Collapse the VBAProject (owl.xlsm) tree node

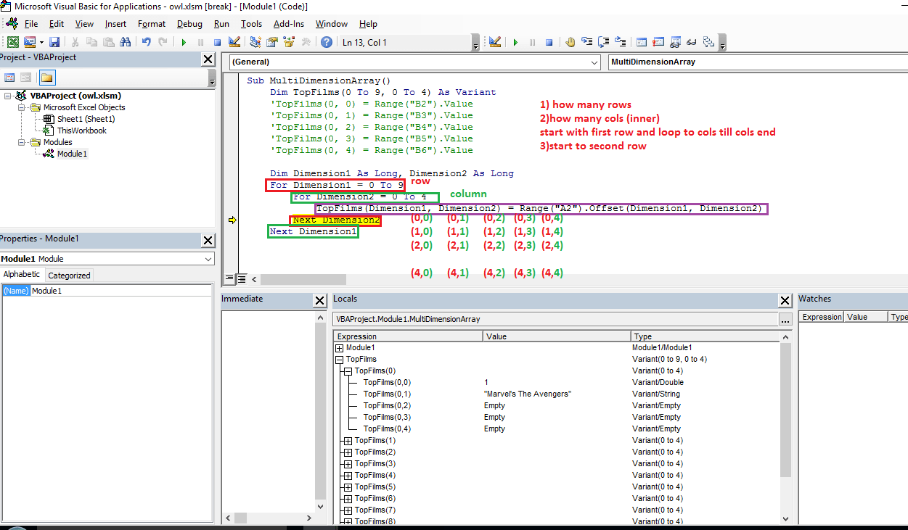(8, 96)
